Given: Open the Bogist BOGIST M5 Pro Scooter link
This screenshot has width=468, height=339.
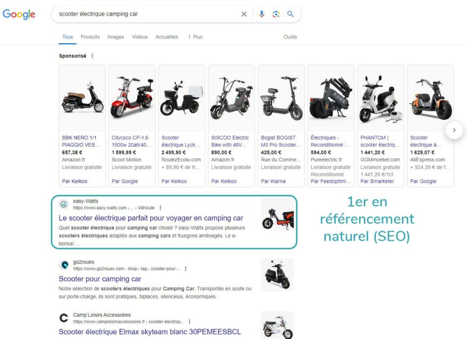Looking at the screenshot, I should click(281, 141).
